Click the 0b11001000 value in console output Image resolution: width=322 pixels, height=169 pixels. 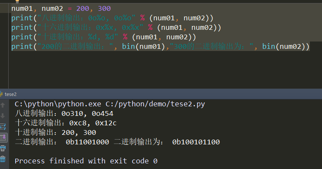pyautogui.click(x=87, y=142)
